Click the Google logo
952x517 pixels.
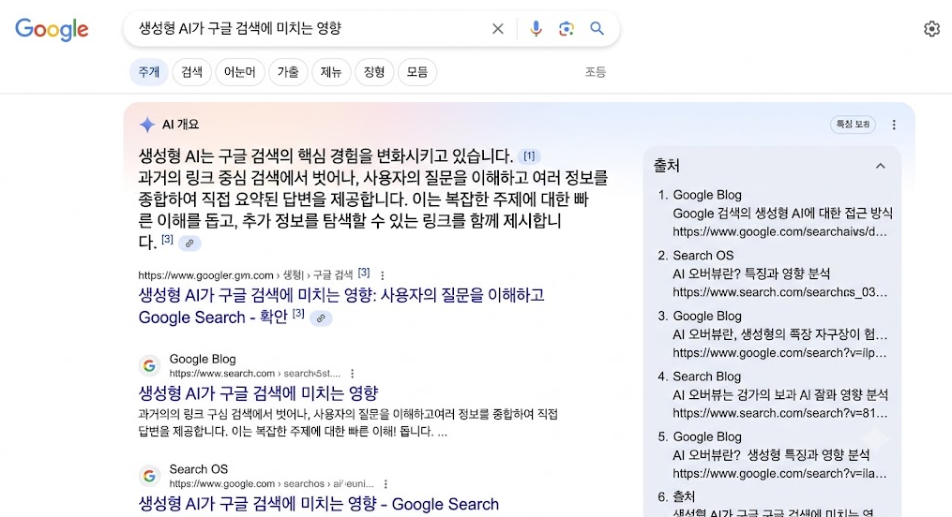point(53,29)
